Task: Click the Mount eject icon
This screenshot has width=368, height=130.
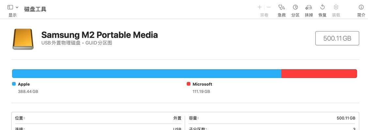Action: (336, 7)
